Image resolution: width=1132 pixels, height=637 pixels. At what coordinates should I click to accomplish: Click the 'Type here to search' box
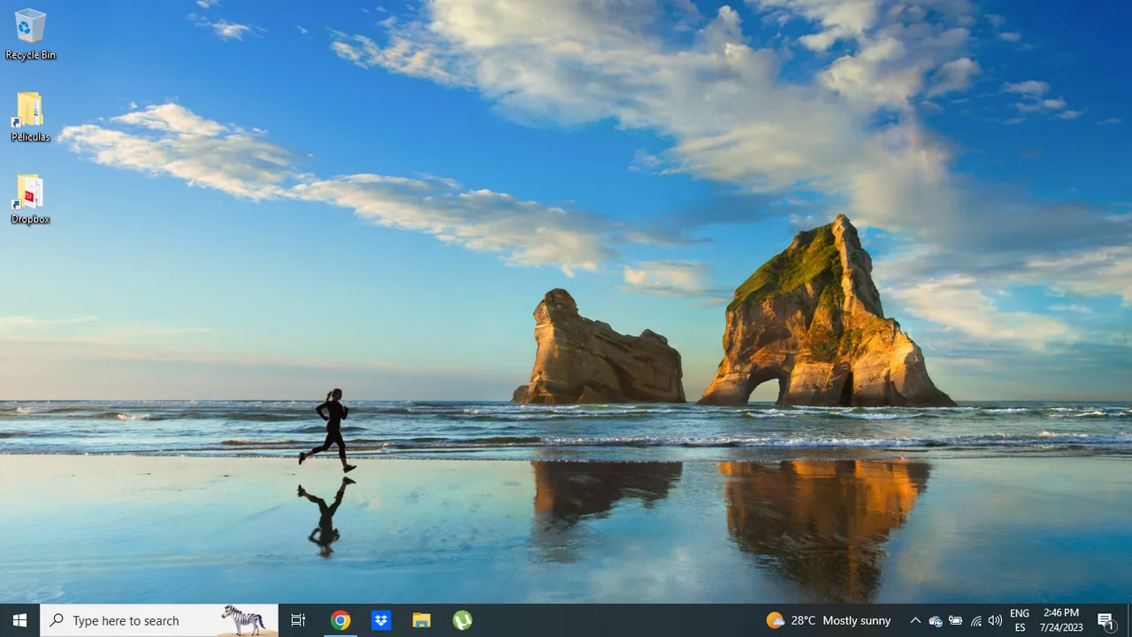(159, 620)
